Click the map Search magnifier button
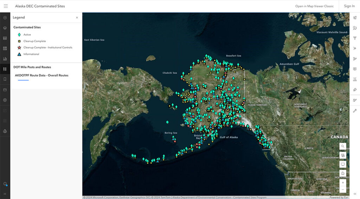The image size is (360, 199). [x=343, y=146]
